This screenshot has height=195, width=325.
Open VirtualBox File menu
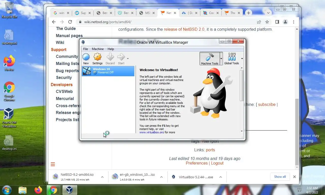pyautogui.click(x=86, y=49)
